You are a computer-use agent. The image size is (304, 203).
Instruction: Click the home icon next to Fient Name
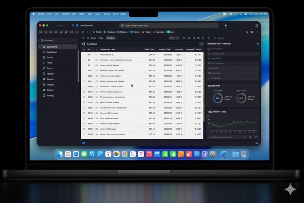pyautogui.click(x=84, y=44)
